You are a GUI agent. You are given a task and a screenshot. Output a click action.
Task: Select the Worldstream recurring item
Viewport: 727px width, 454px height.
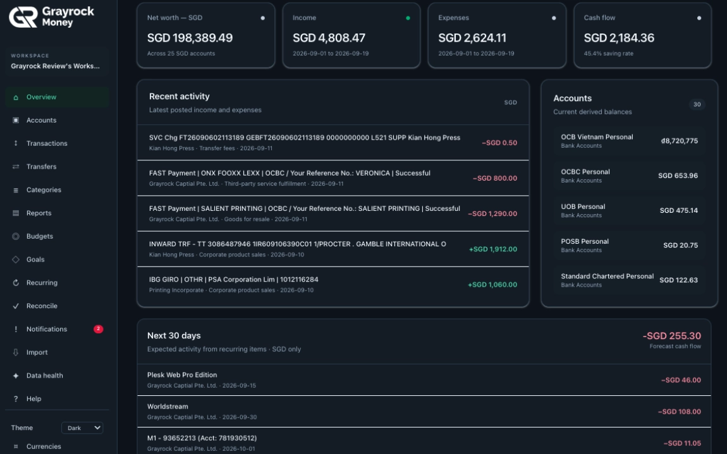pyautogui.click(x=424, y=412)
